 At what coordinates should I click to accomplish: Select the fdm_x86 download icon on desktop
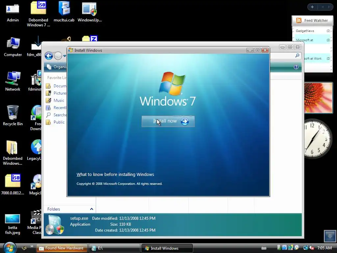34,46
